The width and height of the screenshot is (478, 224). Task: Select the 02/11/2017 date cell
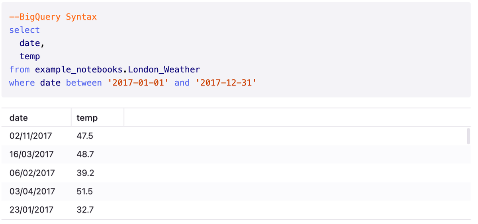pos(31,136)
